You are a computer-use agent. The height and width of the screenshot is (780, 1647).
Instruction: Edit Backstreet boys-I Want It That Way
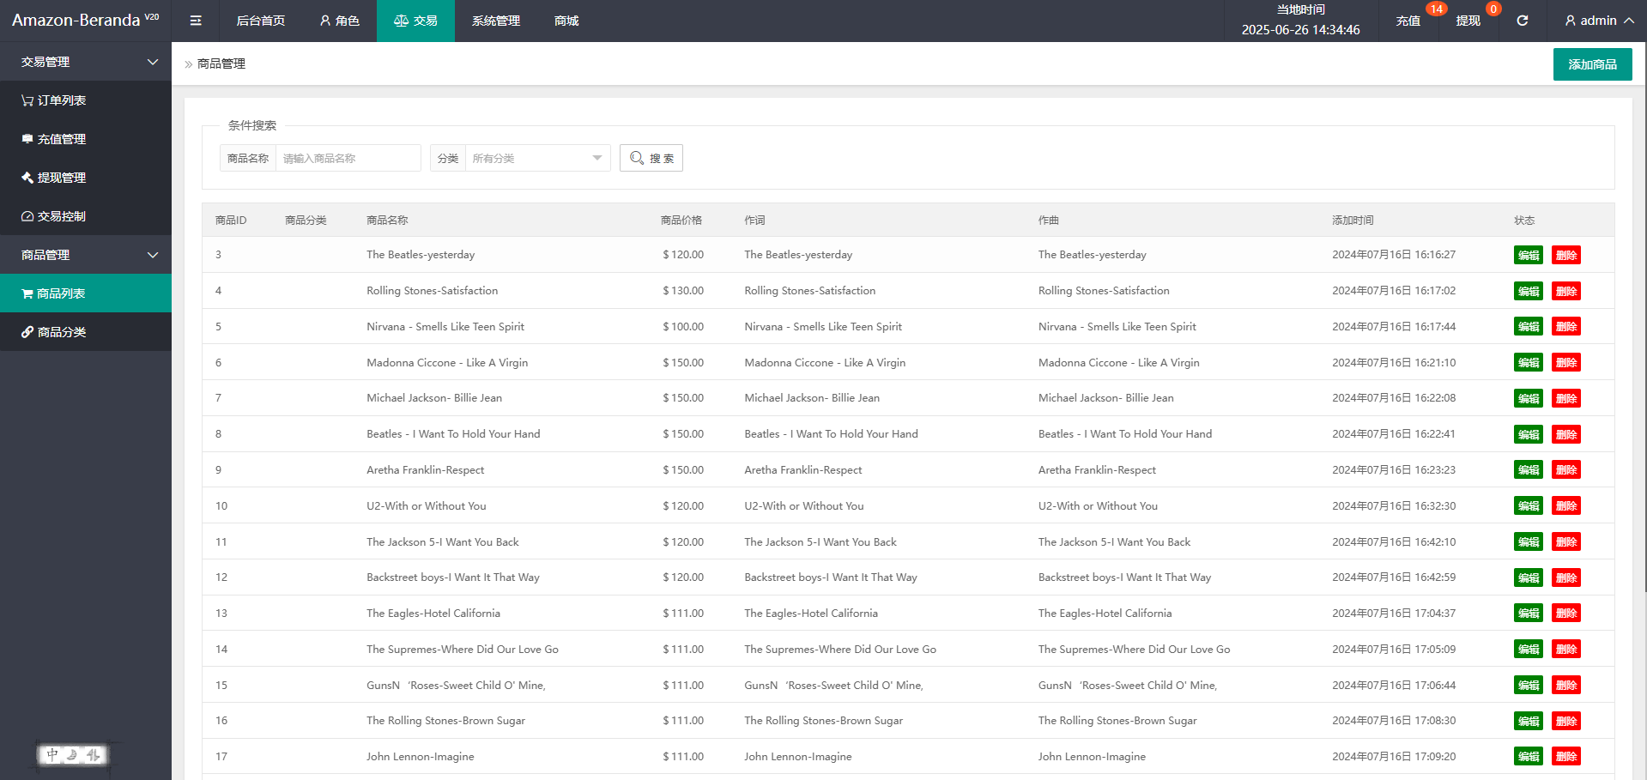[1529, 577]
